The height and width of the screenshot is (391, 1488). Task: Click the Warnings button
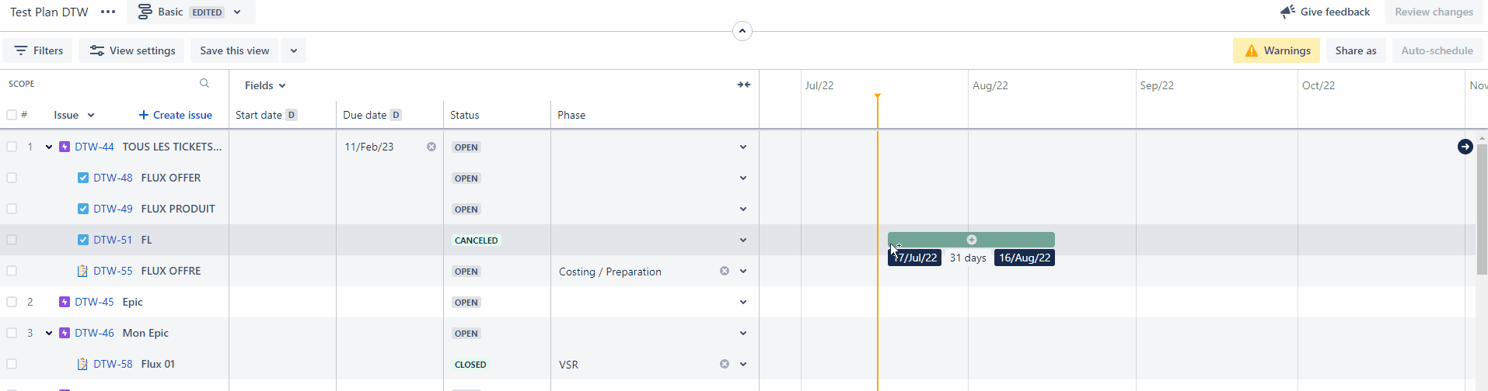(x=1277, y=50)
